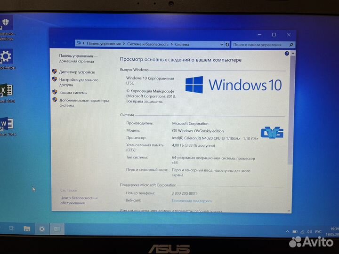This screenshot has height=254, width=339.
Task: Select the manufacturer value Microsoft Corporation
Action: pos(190,124)
